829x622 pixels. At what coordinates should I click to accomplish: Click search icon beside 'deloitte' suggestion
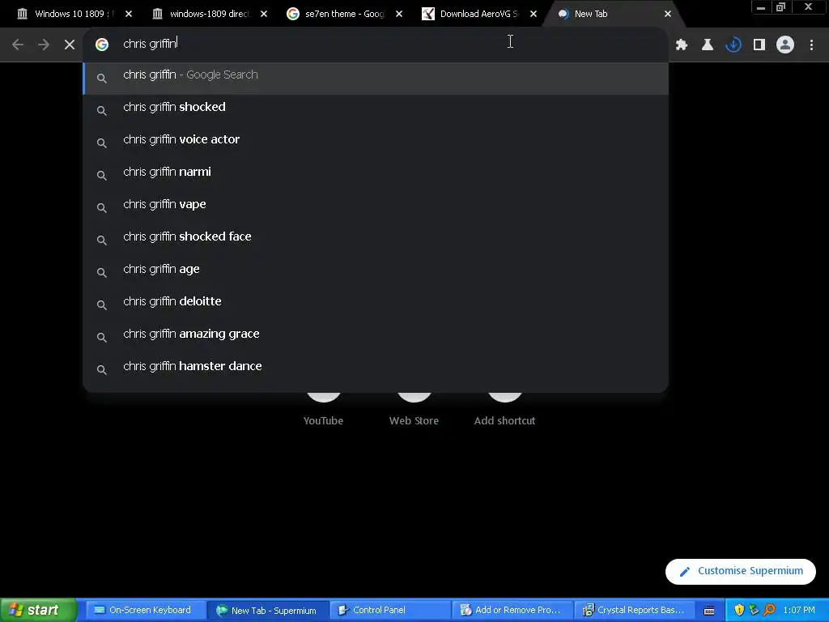[x=102, y=305]
